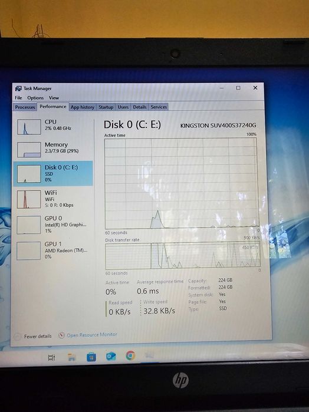Open the View menu
This screenshot has height=412, width=309.
coord(54,98)
